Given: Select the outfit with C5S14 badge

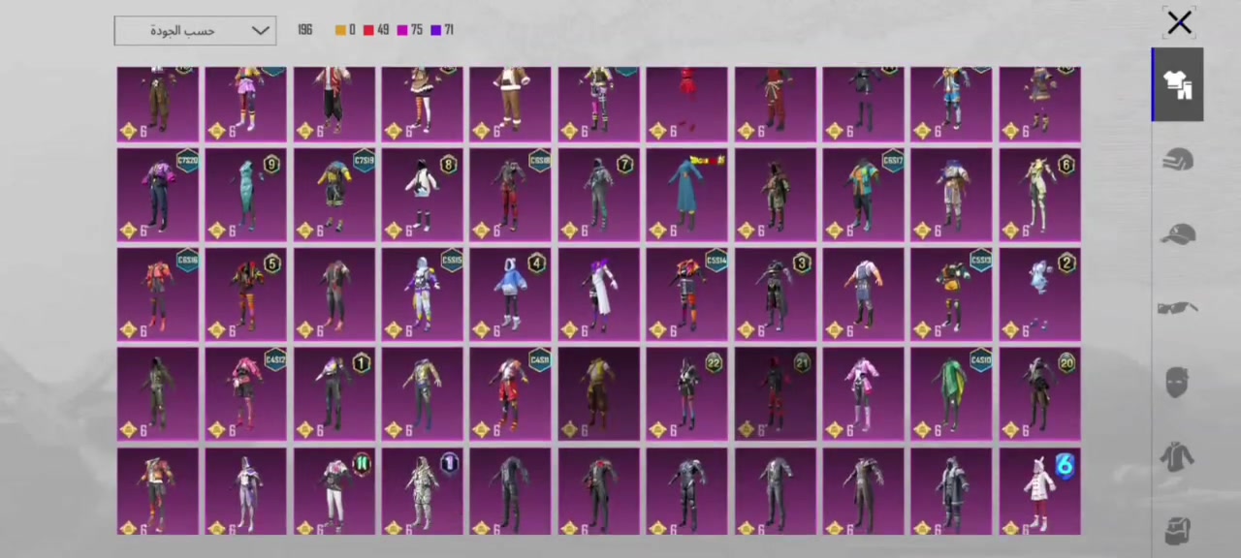Looking at the screenshot, I should 687,294.
